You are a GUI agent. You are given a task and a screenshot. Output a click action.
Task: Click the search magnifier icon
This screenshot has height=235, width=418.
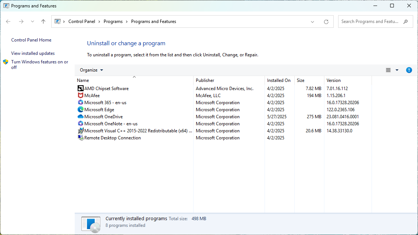[x=406, y=21]
